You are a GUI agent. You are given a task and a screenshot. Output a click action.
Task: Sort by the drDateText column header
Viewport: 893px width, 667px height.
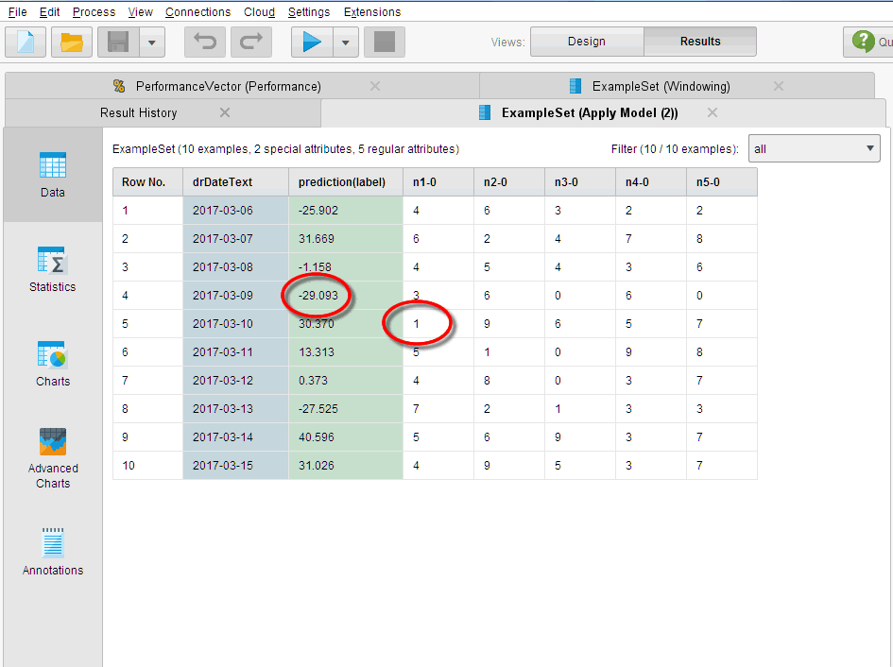click(x=236, y=182)
